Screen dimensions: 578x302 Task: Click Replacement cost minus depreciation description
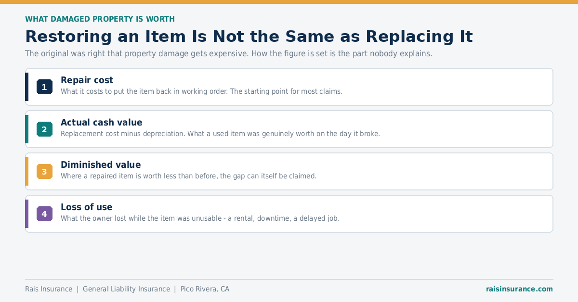(x=220, y=134)
